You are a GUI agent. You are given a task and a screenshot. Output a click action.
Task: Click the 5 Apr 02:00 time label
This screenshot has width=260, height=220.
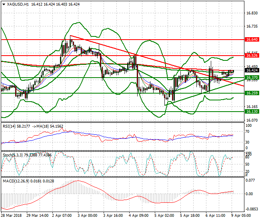(x=164, y=216)
